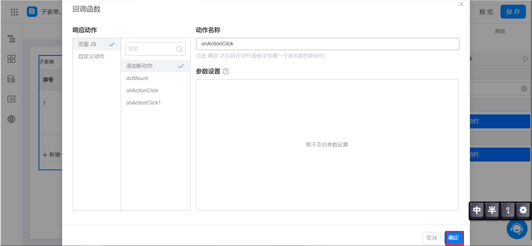Screen dimensions: 532x246
Task: Click the search magnifier icon
Action: 179,49
